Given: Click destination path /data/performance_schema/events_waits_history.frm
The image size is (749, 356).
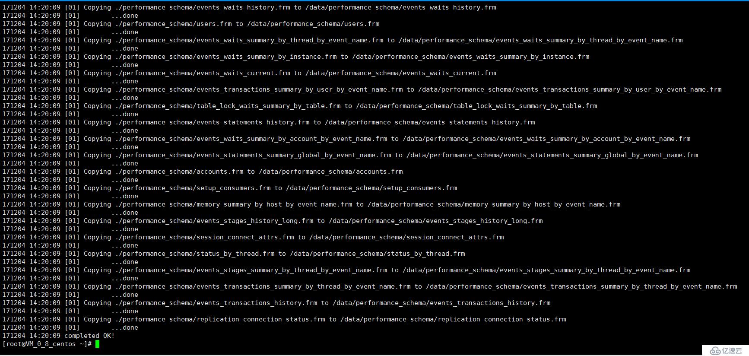Looking at the screenshot, I should 401,7.
